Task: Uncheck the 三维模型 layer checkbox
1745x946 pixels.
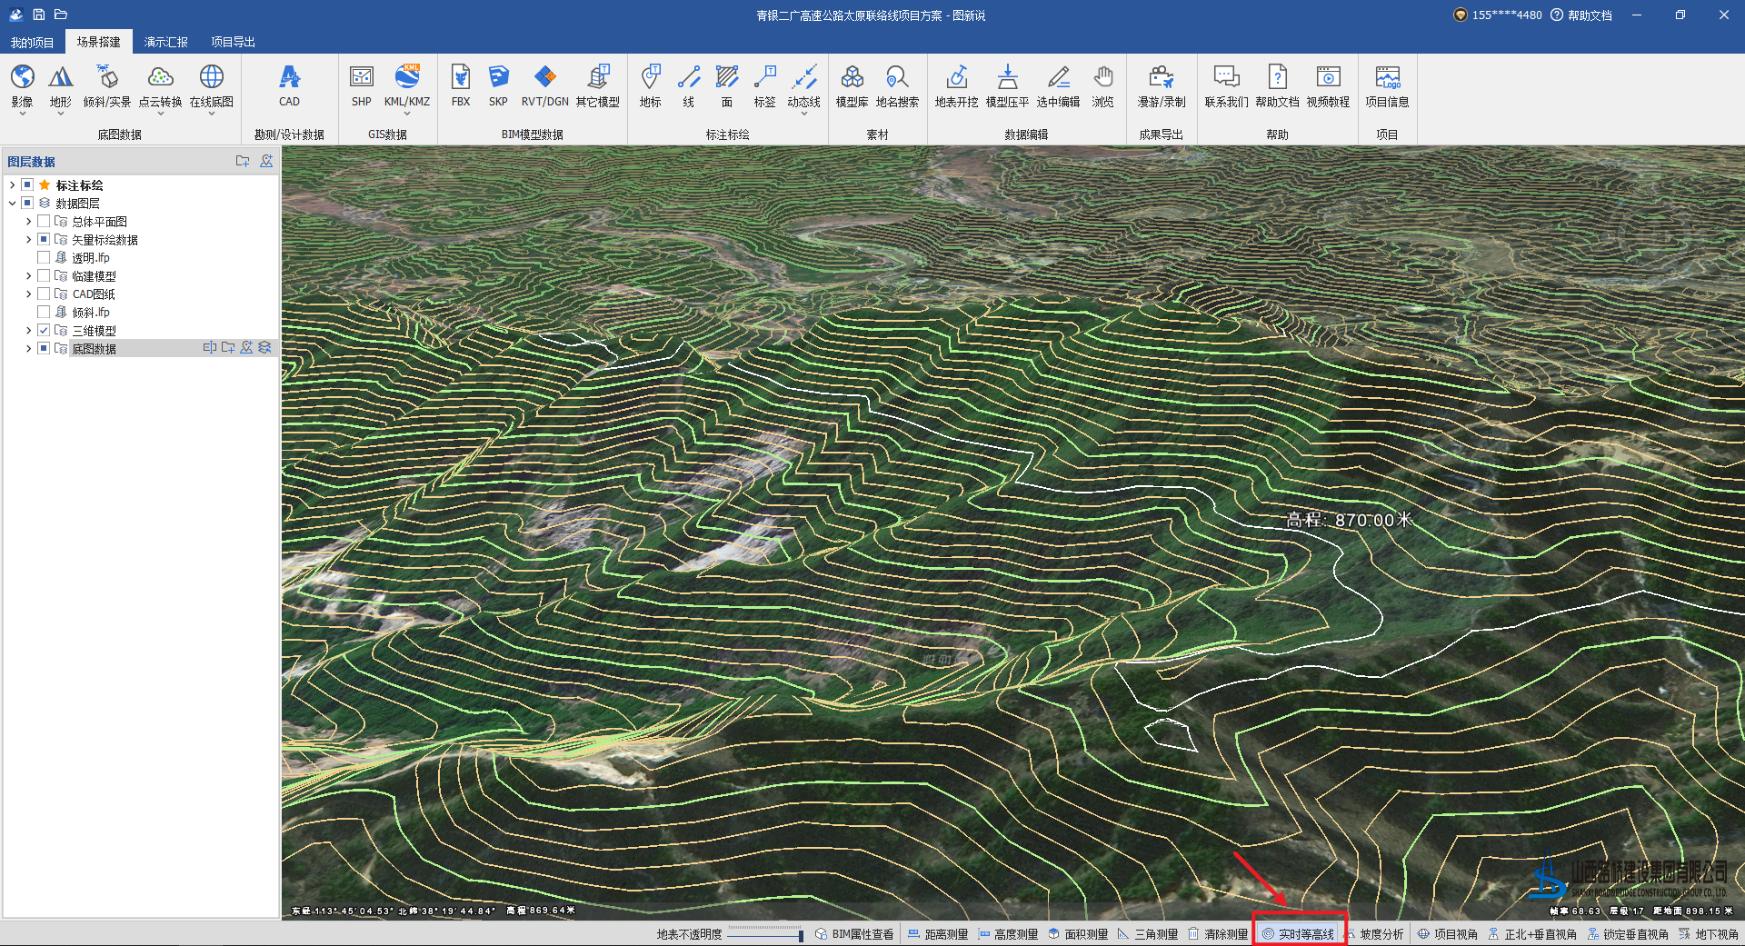Action: [44, 330]
